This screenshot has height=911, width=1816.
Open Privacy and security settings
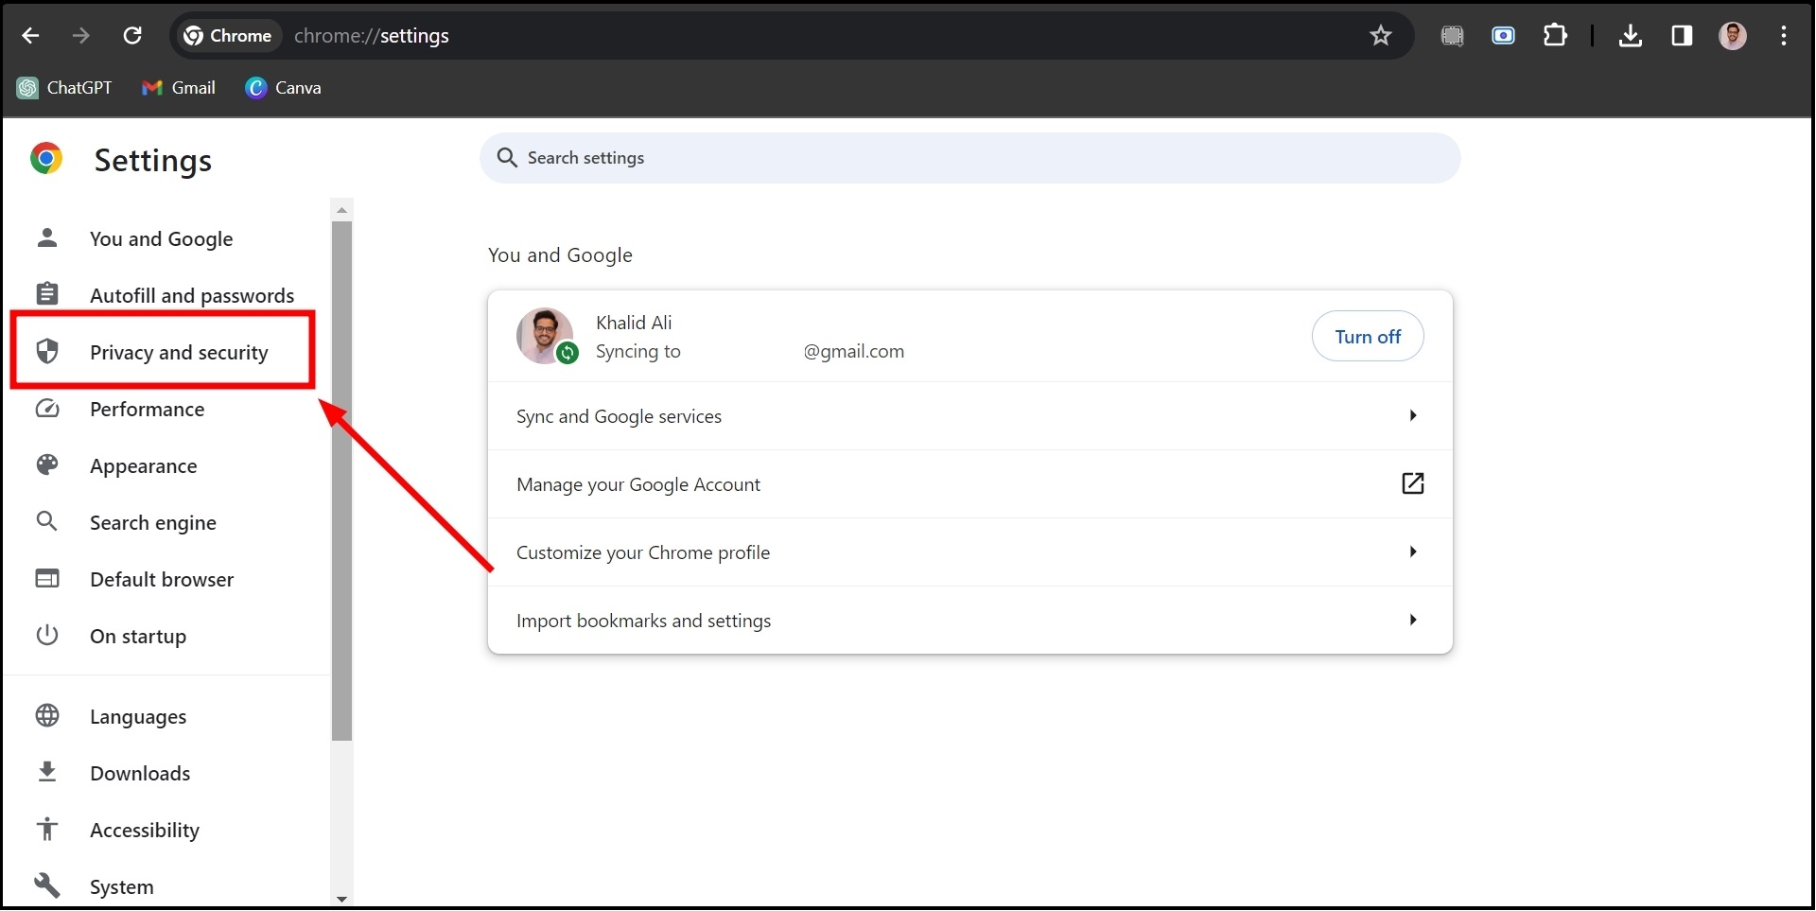[x=179, y=353]
